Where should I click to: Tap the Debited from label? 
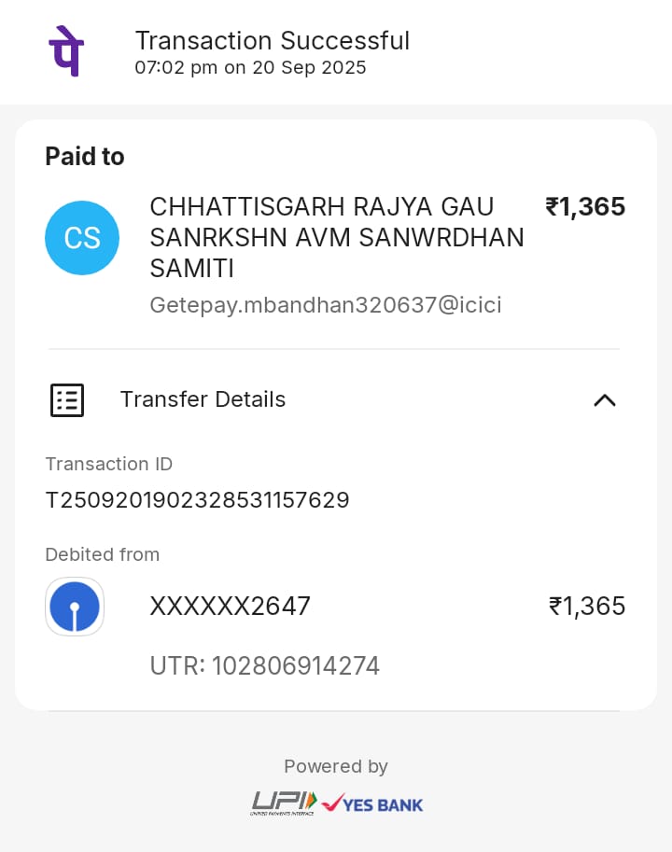click(x=103, y=554)
